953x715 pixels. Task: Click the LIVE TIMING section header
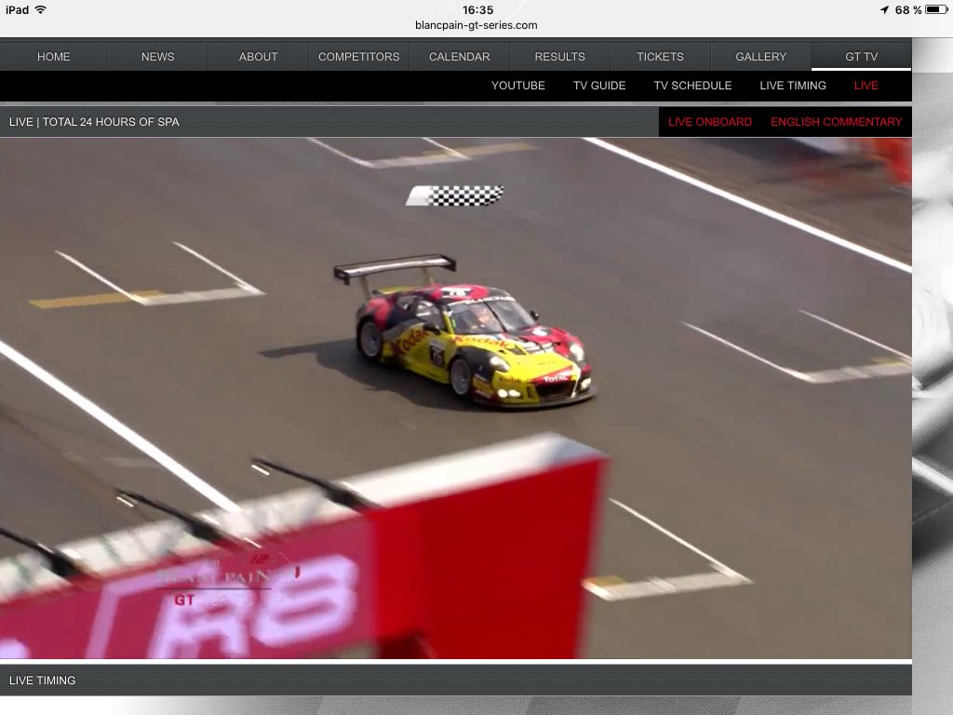(456, 681)
